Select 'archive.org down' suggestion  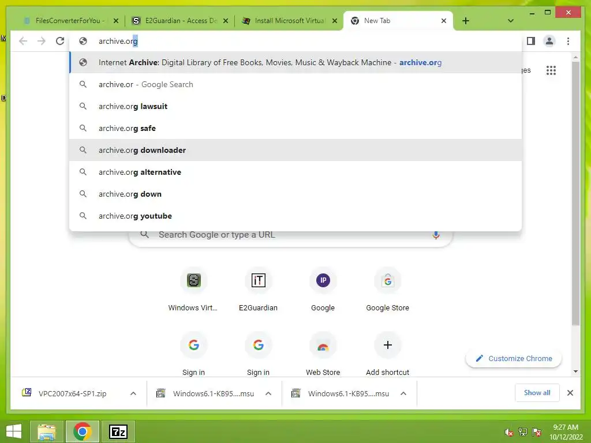[296, 194]
